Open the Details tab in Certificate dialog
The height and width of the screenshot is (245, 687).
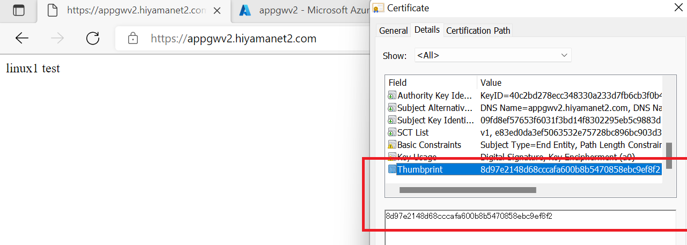pos(427,30)
